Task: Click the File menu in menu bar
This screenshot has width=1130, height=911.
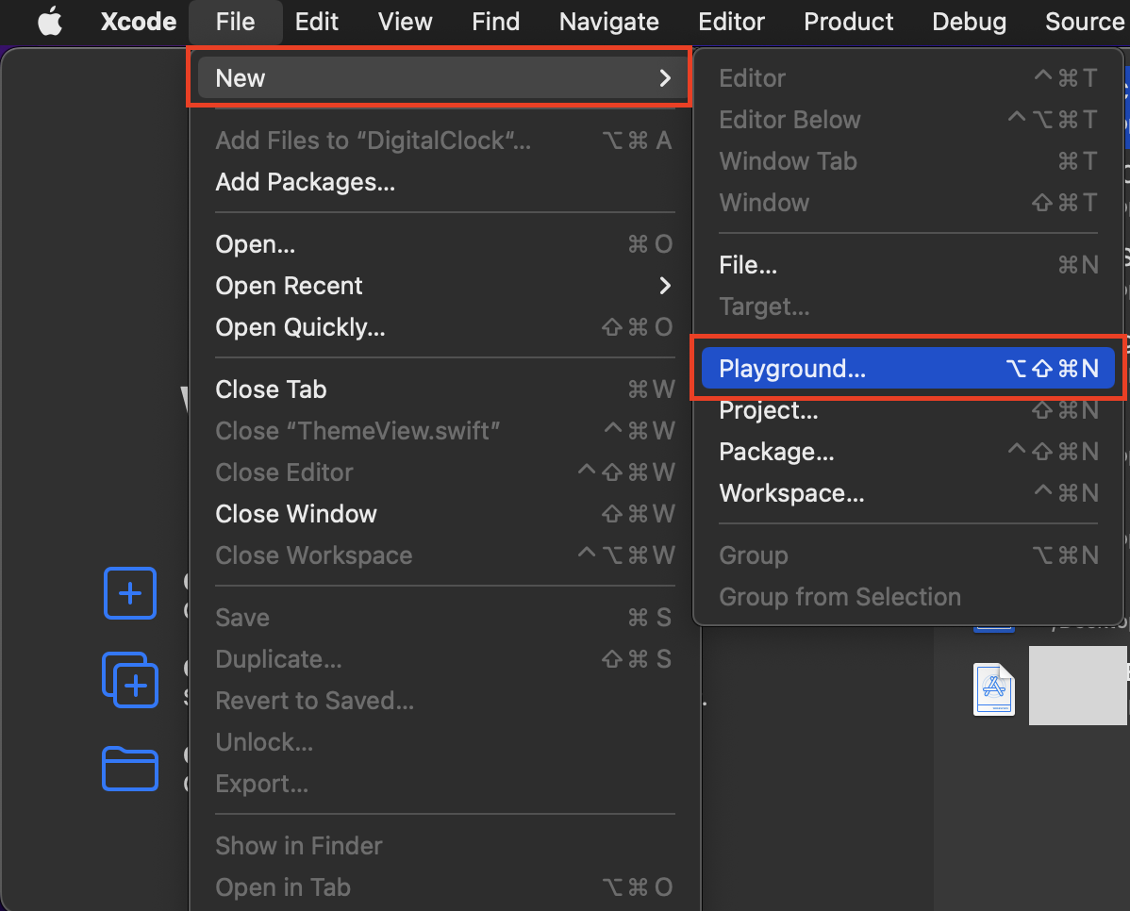Action: [235, 22]
